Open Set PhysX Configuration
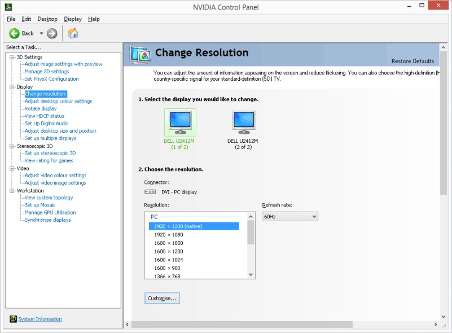452x333 pixels. coord(51,78)
